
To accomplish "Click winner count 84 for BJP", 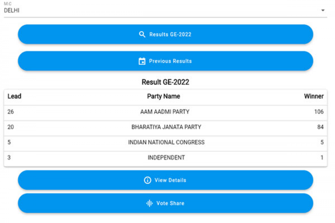I will click(x=320, y=127).
